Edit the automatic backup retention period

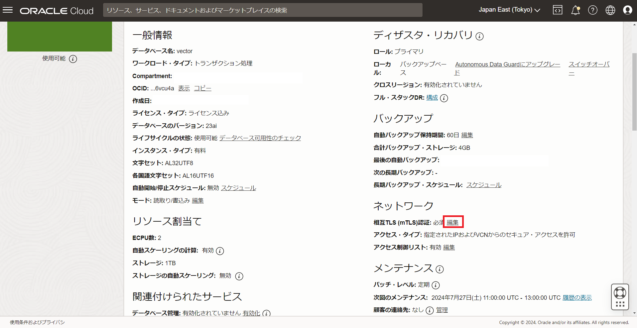point(467,135)
